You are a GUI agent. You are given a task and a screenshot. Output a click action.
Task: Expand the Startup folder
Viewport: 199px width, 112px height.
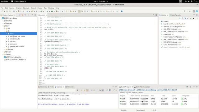pyautogui.click(x=5, y=49)
